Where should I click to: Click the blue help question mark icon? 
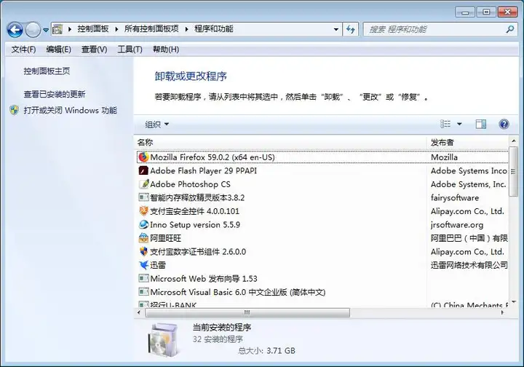(x=504, y=124)
